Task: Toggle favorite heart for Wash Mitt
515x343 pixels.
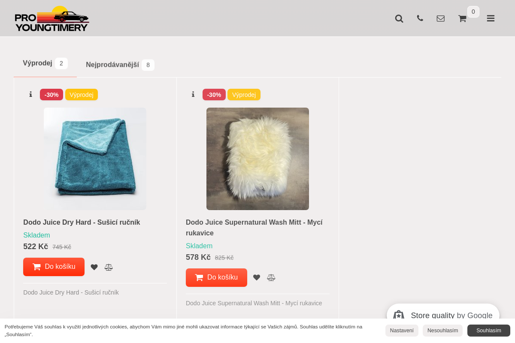Action: (x=257, y=277)
